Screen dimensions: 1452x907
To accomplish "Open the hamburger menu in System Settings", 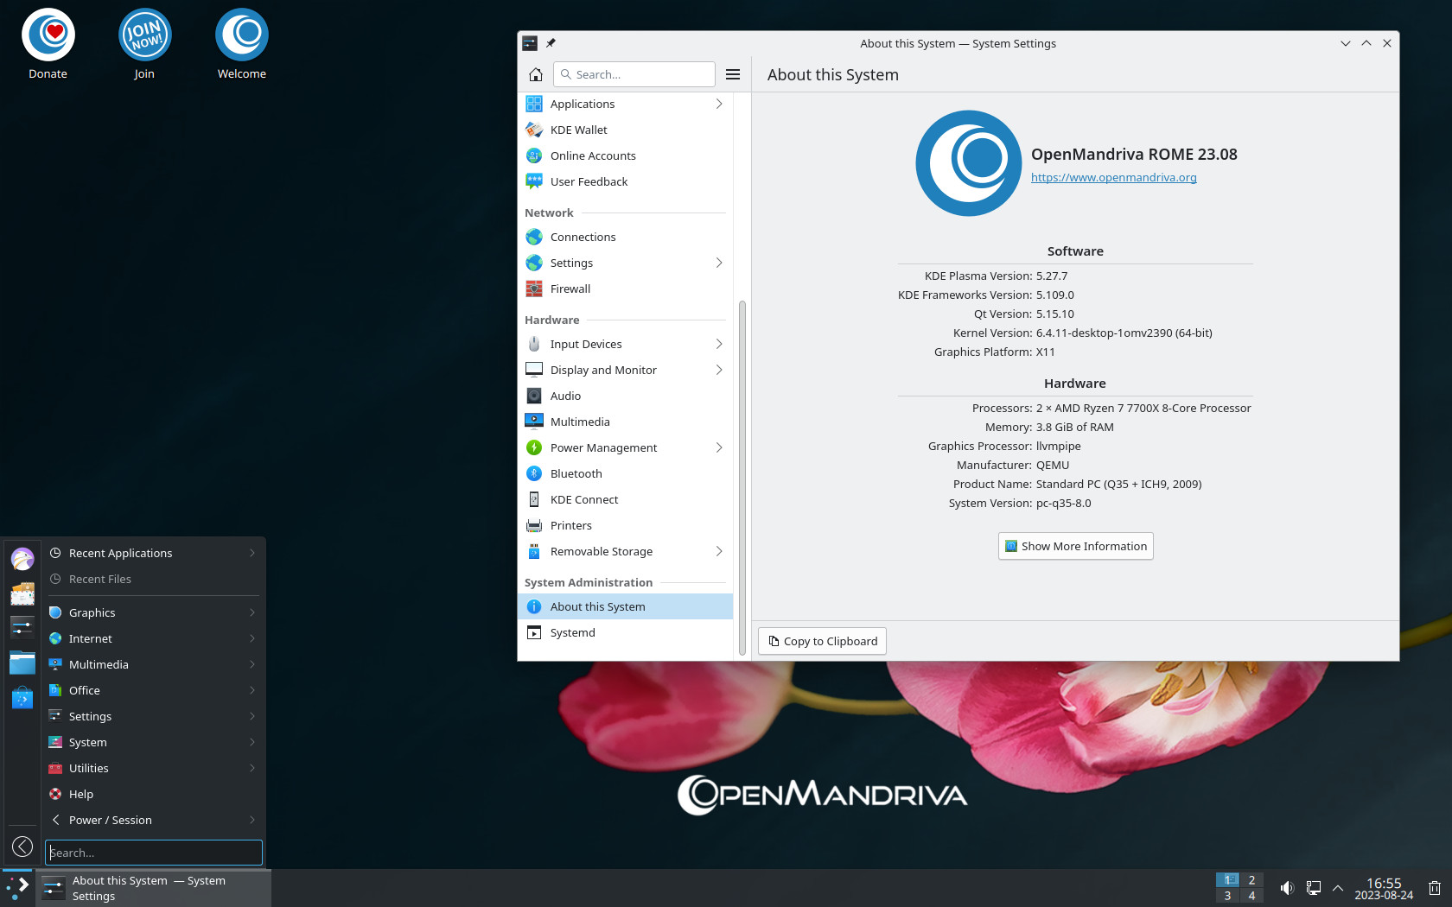I will point(733,74).
